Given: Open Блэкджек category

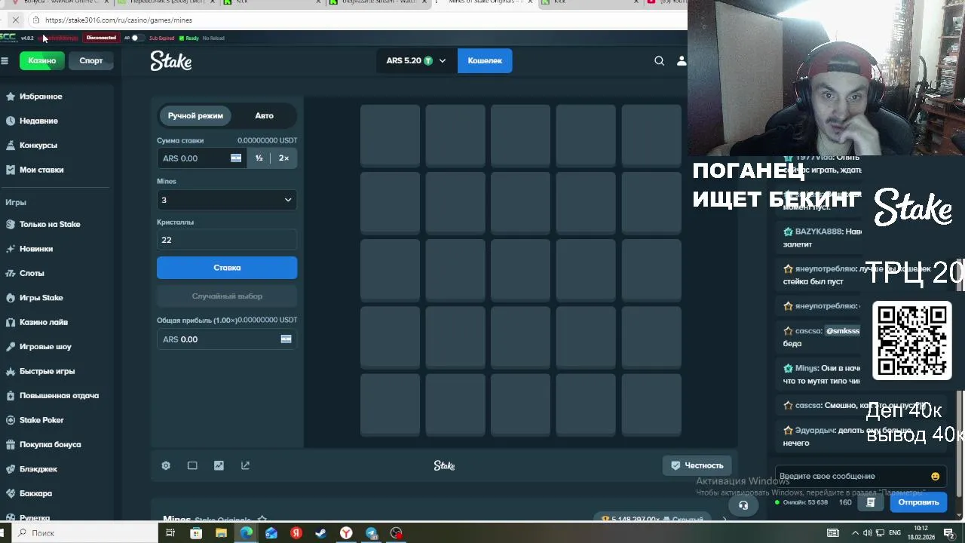Looking at the screenshot, I should 38,469.
